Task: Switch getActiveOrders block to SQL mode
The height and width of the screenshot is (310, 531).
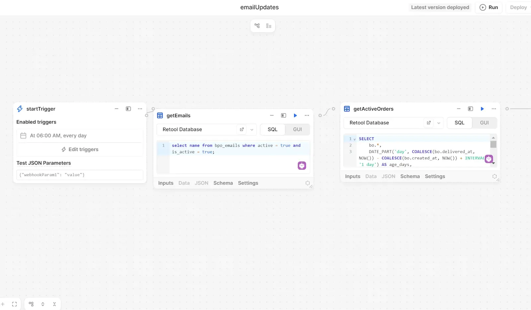Action: (x=459, y=123)
